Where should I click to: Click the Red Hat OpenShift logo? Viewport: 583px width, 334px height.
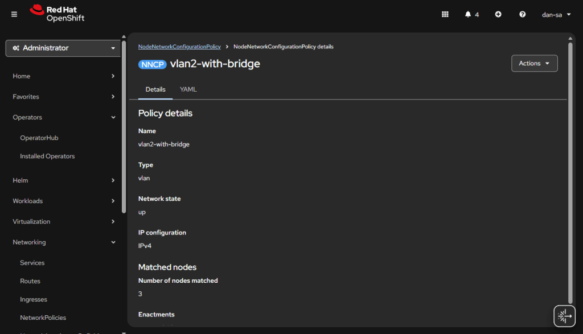(57, 14)
